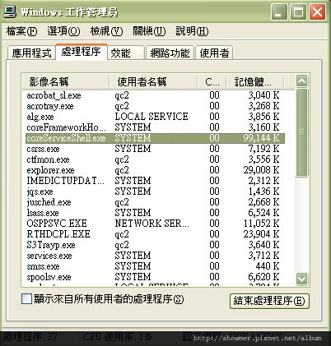Open the 檢視(V) menu
331x346 pixels.
106,31
